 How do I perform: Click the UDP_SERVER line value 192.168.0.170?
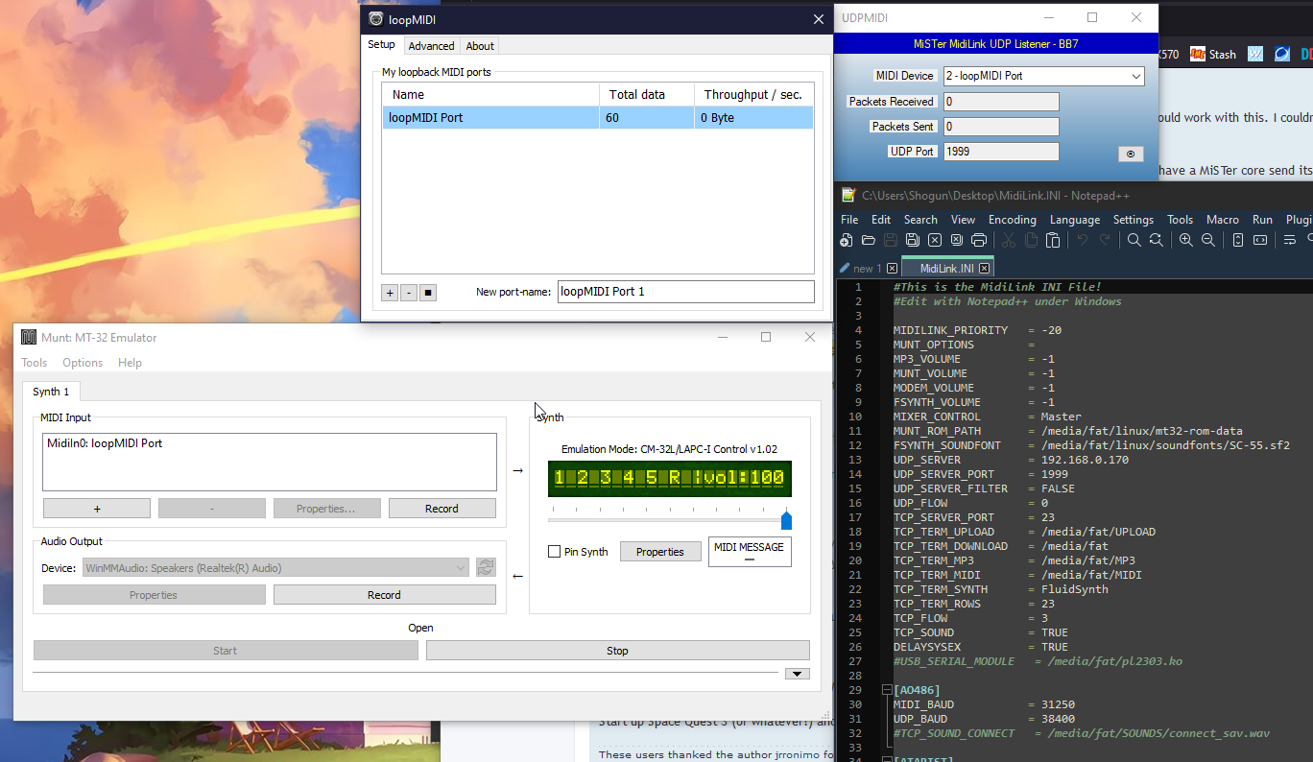pos(1085,460)
